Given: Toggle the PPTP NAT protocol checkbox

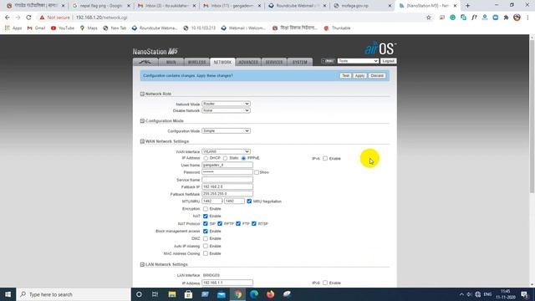Looking at the screenshot, I should click(220, 223).
